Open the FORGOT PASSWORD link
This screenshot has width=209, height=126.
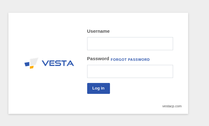tap(130, 60)
